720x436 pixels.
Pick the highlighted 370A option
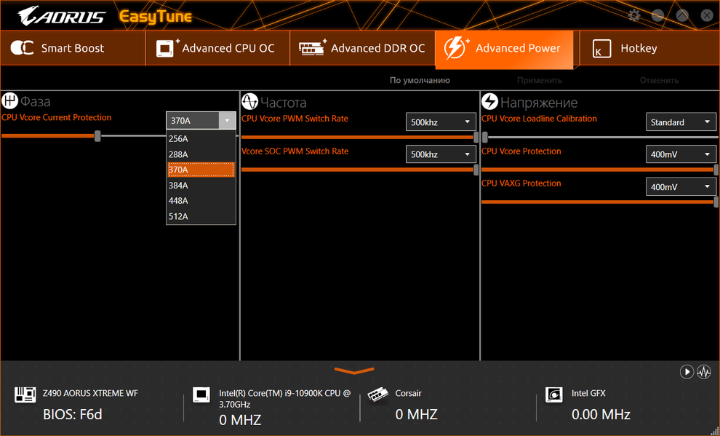(x=201, y=170)
